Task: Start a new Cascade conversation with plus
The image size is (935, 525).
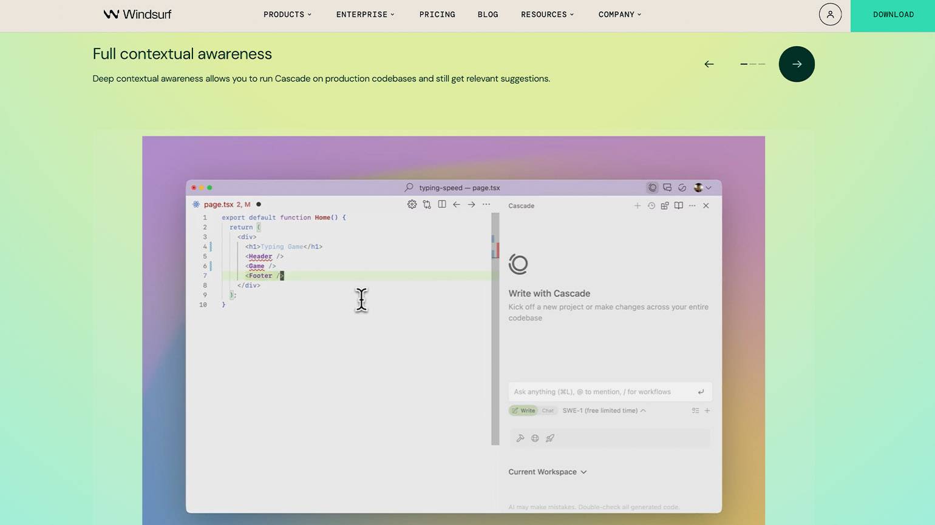Action: 637,206
